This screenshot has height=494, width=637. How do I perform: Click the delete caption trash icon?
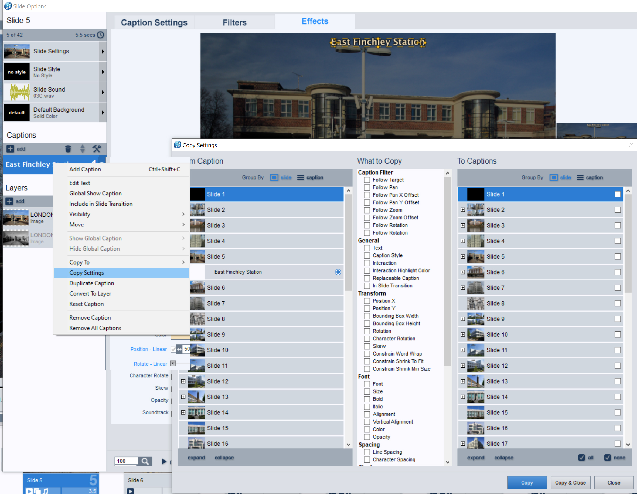[68, 149]
